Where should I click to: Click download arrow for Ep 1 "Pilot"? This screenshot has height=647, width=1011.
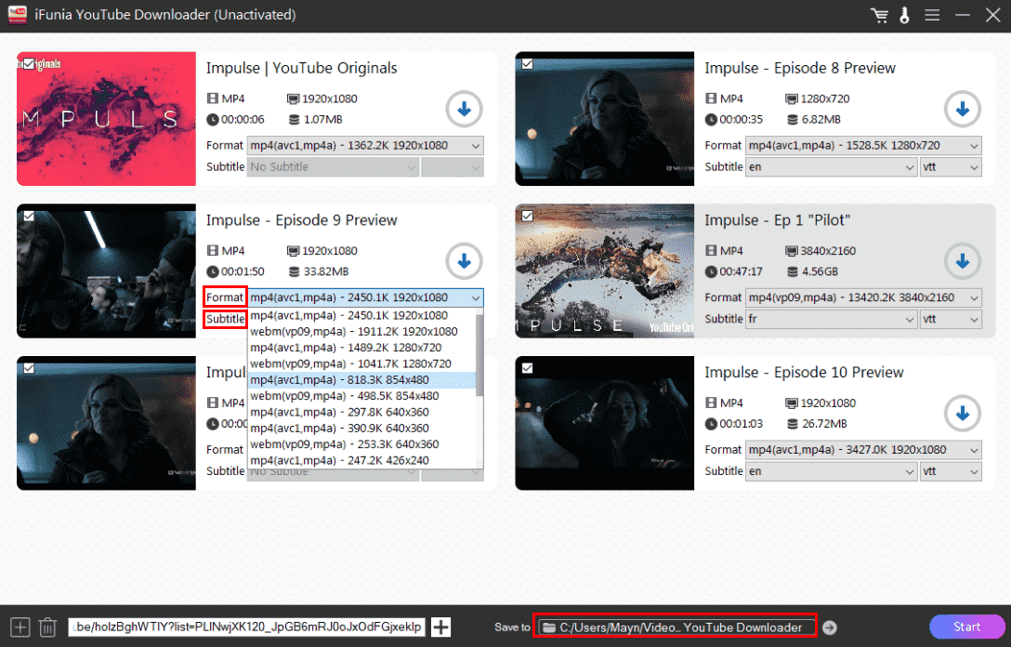click(962, 261)
